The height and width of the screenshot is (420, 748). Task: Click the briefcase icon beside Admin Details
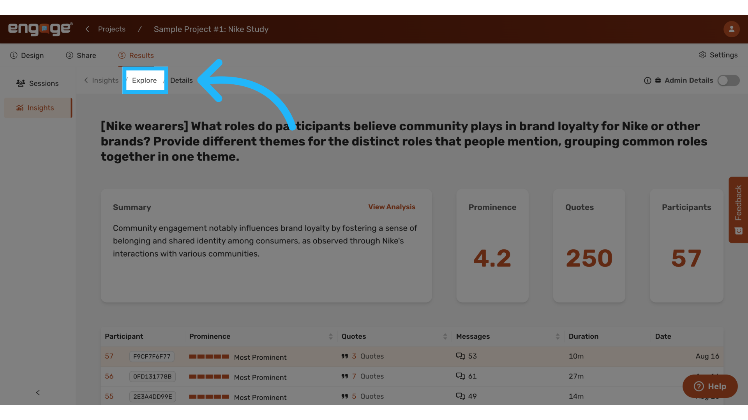[658, 80]
